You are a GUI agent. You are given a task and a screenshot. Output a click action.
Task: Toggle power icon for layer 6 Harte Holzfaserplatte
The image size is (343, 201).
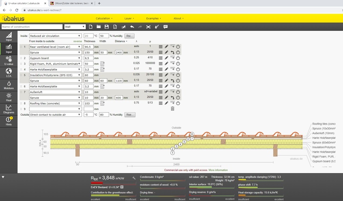178,86
